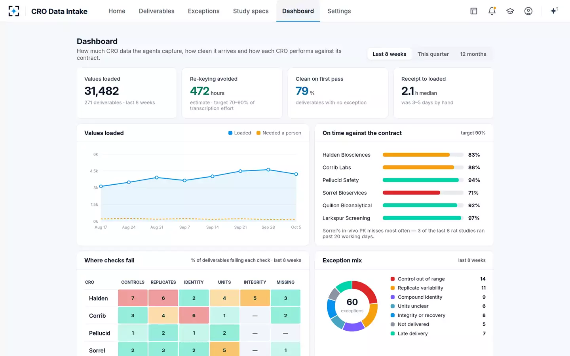Open the user account icon
The width and height of the screenshot is (570, 356).
click(x=528, y=11)
